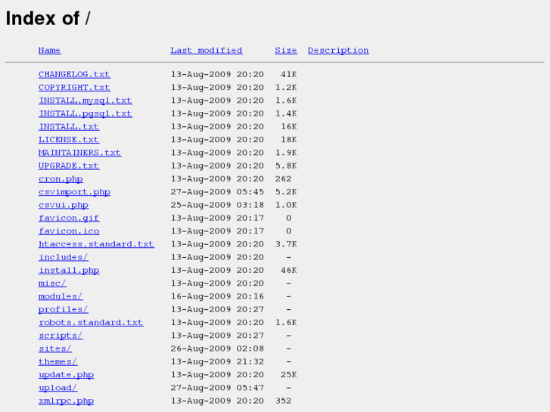The height and width of the screenshot is (412, 550).
Task: Sort listing by Name column header
Action: click(x=49, y=51)
